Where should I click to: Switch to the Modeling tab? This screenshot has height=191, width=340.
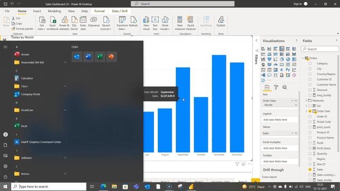pyautogui.click(x=54, y=11)
